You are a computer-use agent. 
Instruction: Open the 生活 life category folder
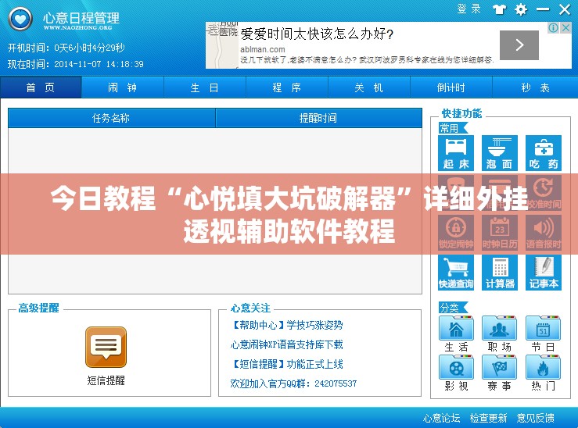(x=456, y=333)
